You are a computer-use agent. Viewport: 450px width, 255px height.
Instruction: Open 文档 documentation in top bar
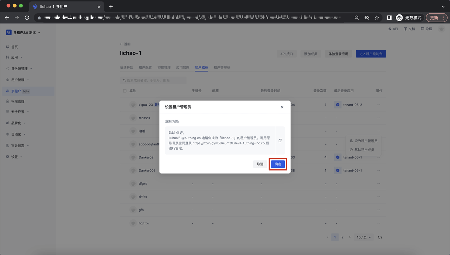[409, 29]
